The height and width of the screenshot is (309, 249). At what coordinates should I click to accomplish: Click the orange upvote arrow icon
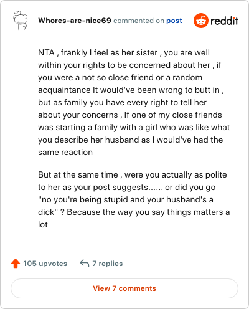[x=16, y=264]
